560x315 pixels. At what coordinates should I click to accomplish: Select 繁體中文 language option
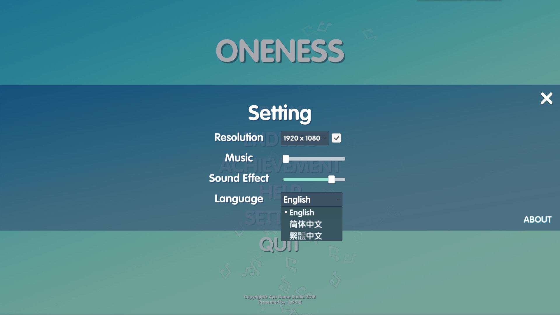click(306, 235)
